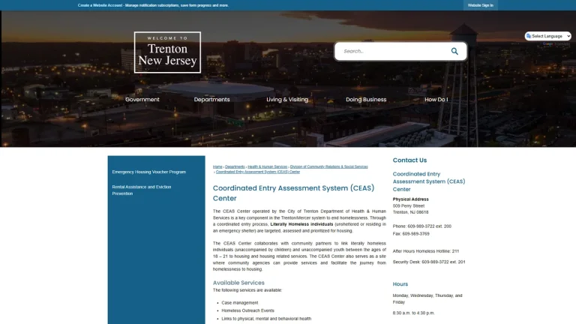
Task: Open the Living & Visiting menu
Action: (x=287, y=100)
